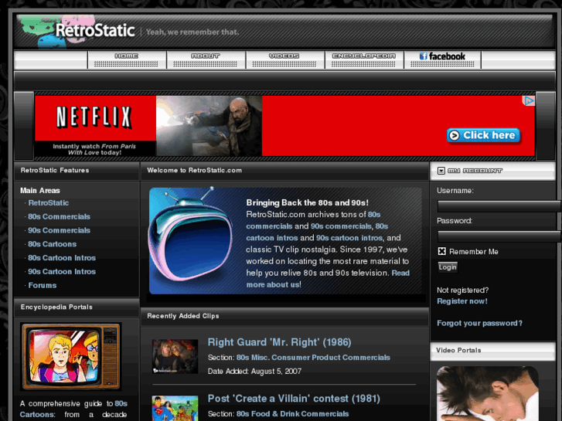This screenshot has height=421, width=562.
Task: Open Post 'Create a Villain' contest clip
Action: pyautogui.click(x=294, y=399)
